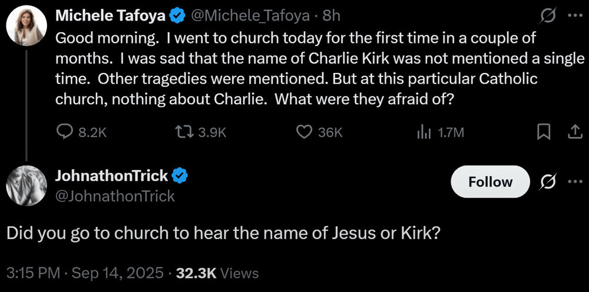
Task: Follow JohnathonTrick
Action: point(490,182)
